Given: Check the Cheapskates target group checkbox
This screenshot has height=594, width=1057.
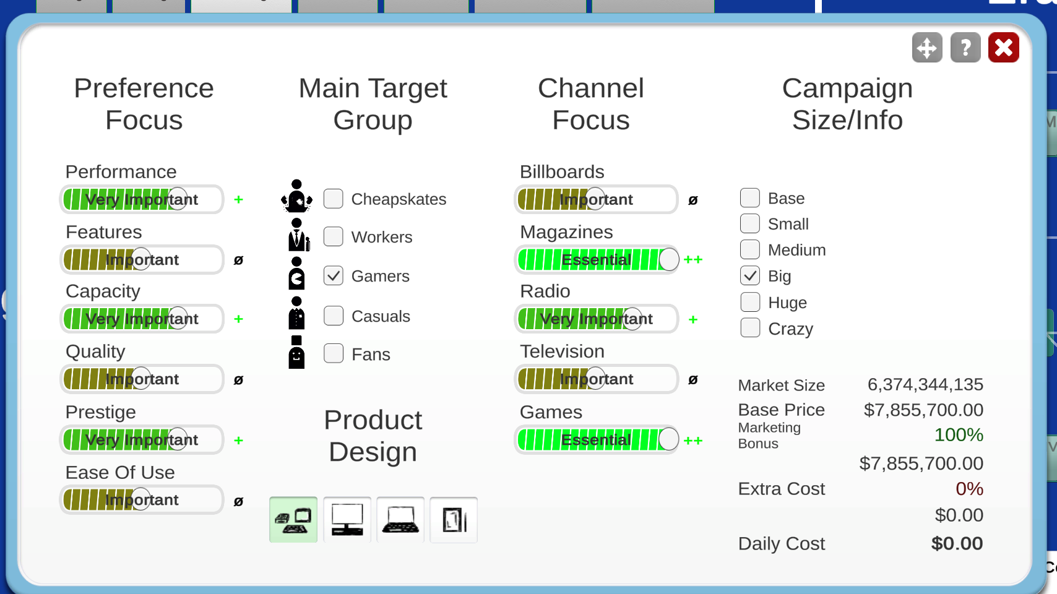Looking at the screenshot, I should click(x=334, y=199).
